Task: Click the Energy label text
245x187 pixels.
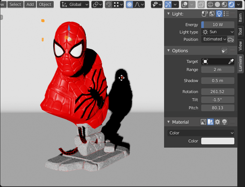Action: coord(192,25)
